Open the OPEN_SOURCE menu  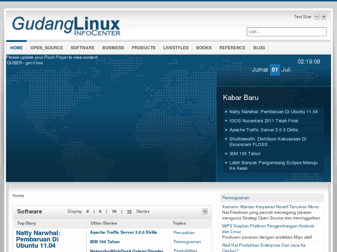[x=47, y=48]
